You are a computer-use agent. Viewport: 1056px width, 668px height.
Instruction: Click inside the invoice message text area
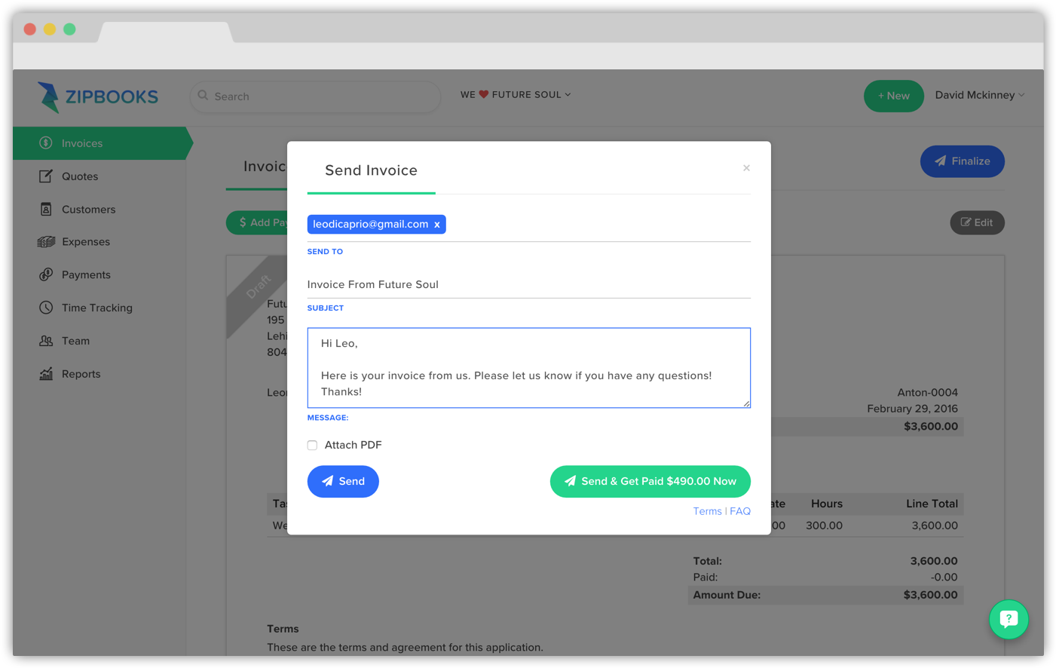(x=528, y=367)
